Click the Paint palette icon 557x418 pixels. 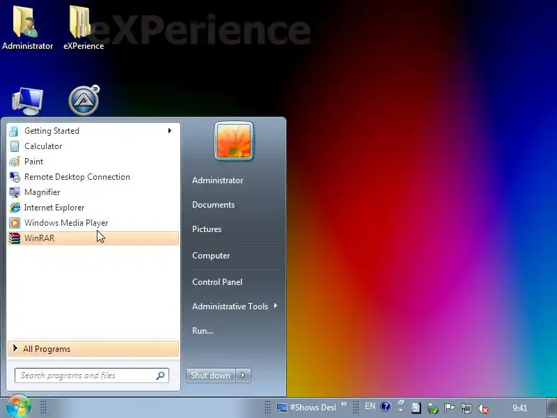(x=14, y=162)
